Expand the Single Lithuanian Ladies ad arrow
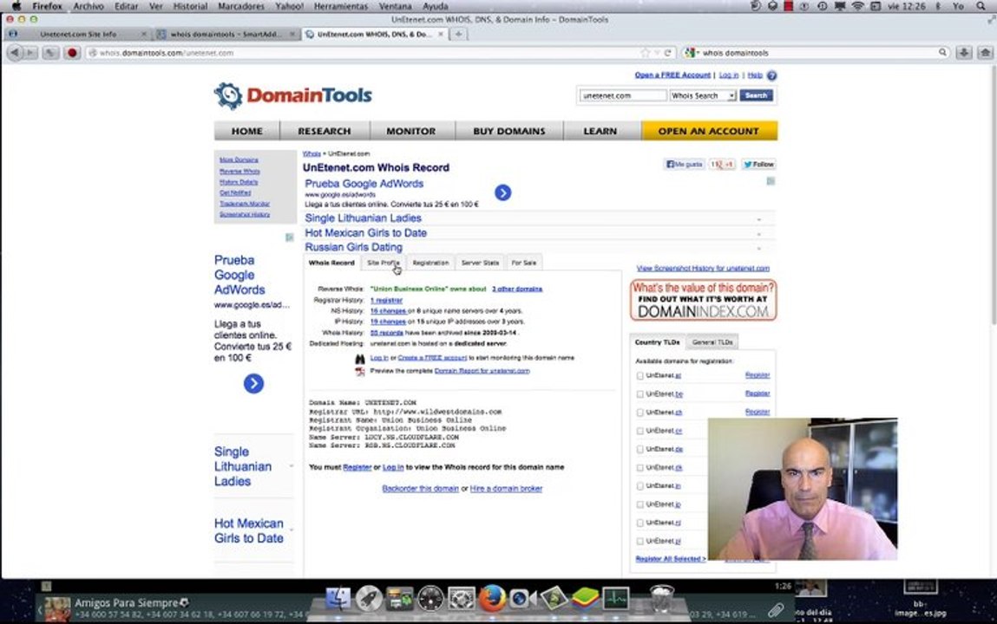 tap(758, 219)
